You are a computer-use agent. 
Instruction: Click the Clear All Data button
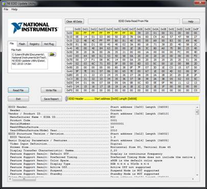[74, 21]
